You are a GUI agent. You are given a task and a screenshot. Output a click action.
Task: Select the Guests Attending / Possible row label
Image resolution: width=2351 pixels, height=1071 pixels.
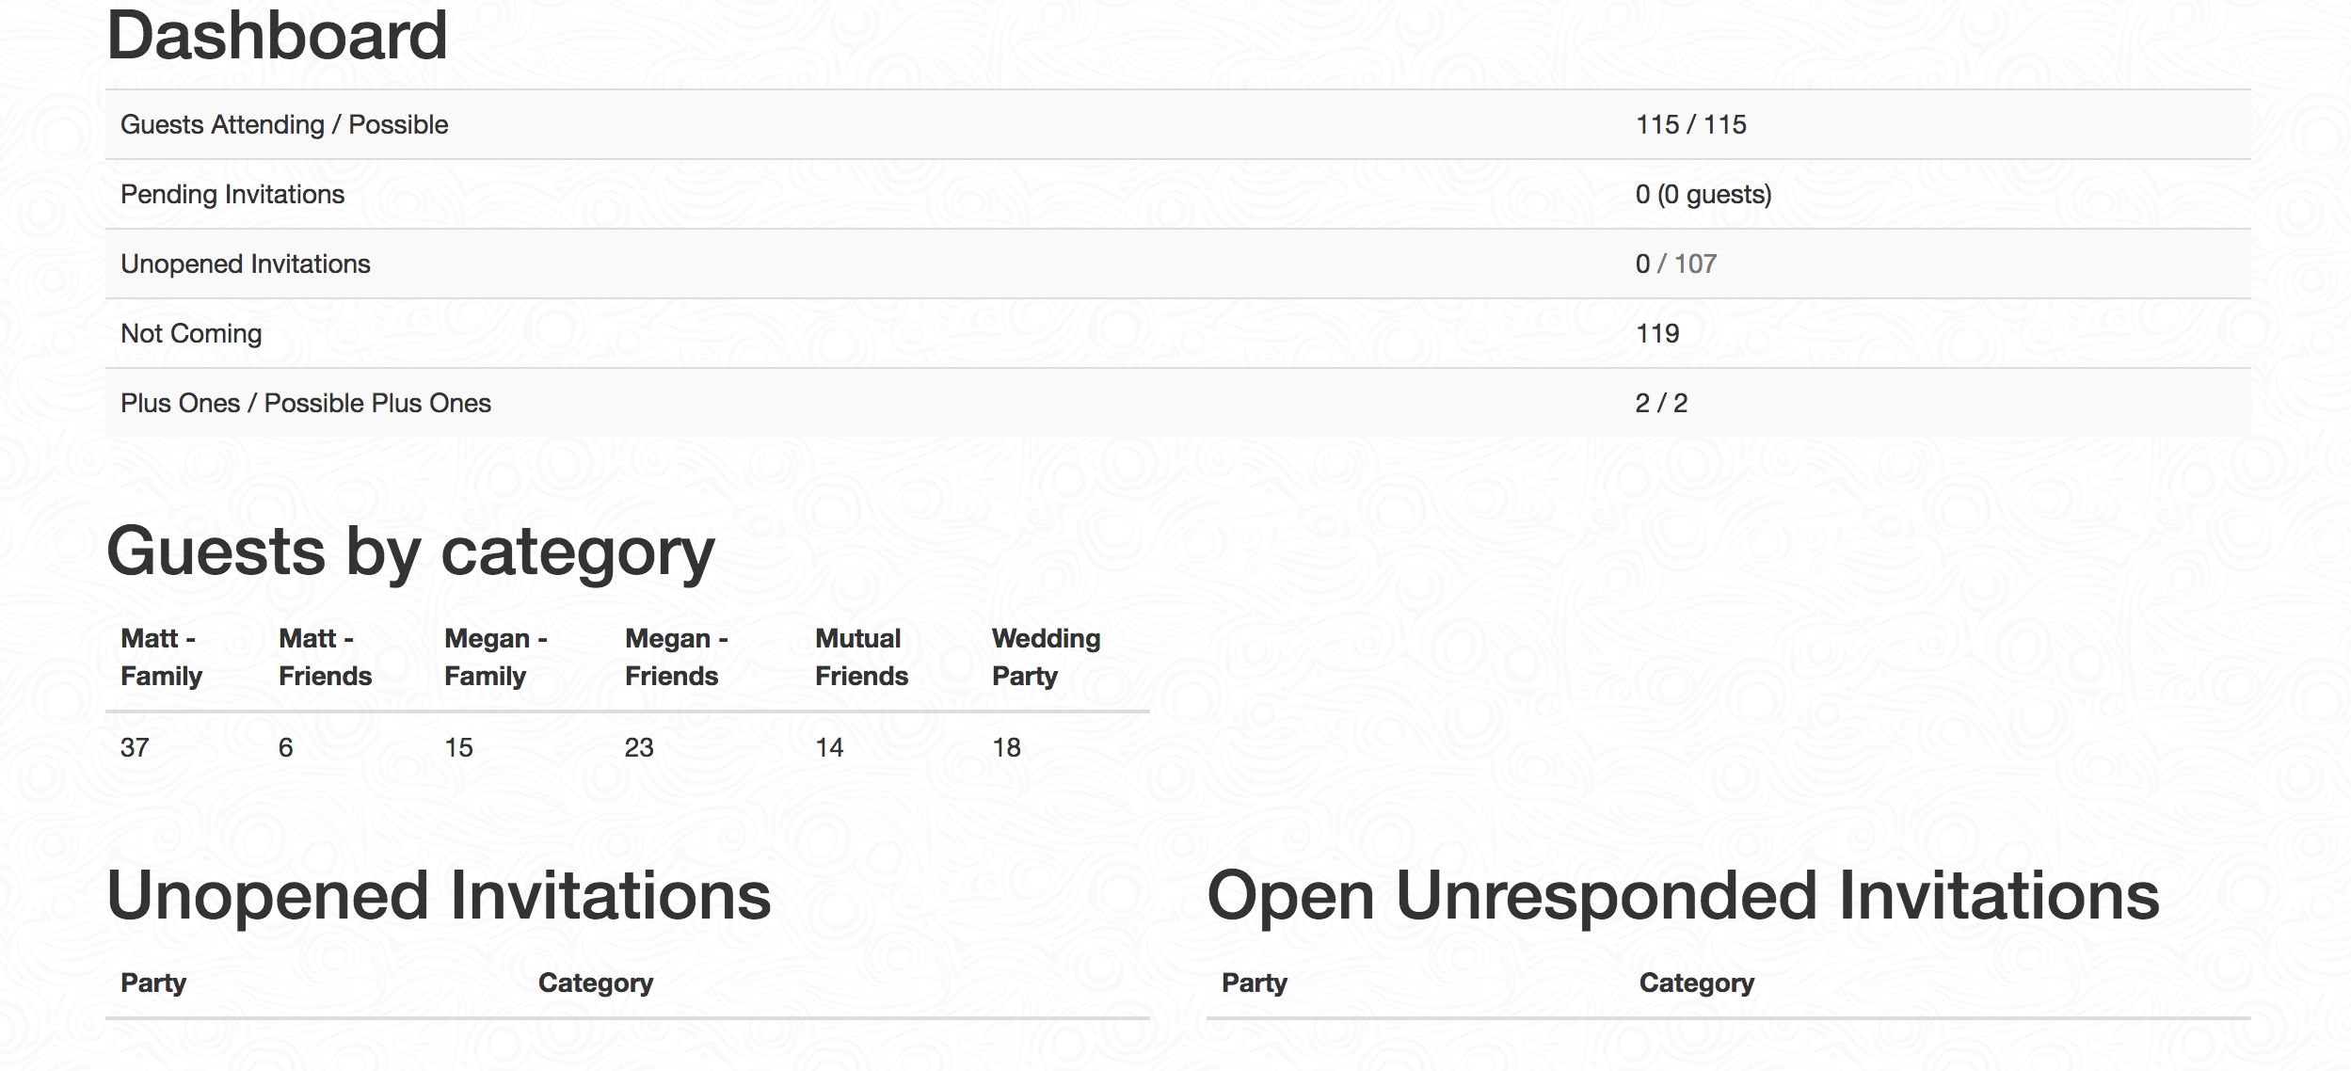click(284, 124)
